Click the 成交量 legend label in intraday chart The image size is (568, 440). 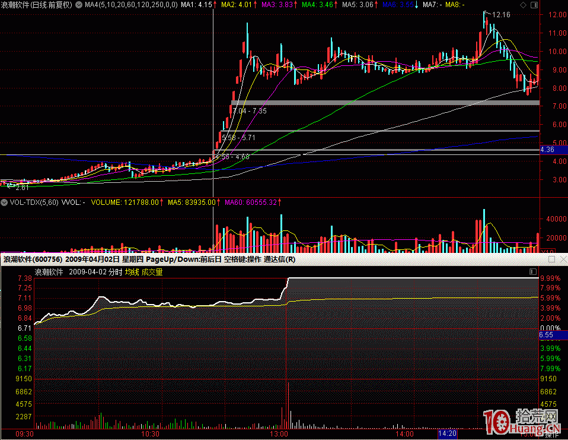point(152,272)
